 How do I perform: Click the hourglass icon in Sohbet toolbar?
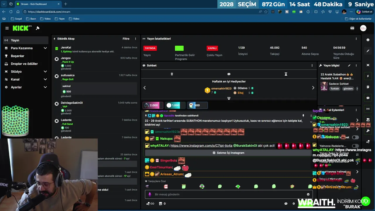click(286, 74)
